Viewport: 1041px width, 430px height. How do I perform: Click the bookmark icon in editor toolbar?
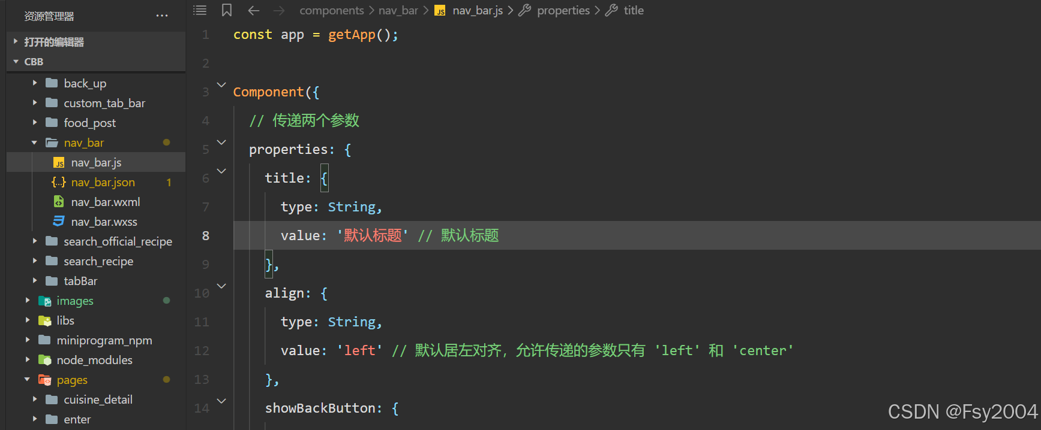(x=227, y=10)
